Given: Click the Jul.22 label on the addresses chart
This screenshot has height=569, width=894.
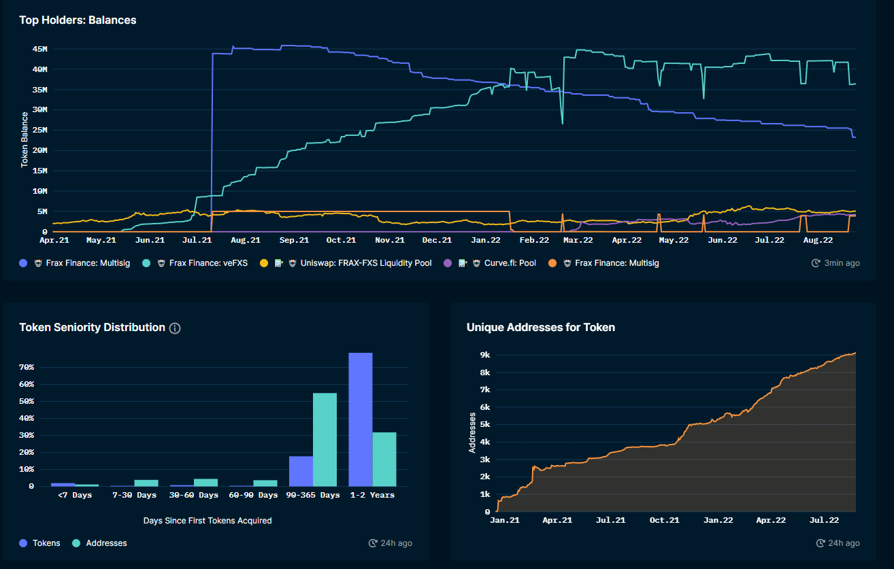Looking at the screenshot, I should coord(824,520).
